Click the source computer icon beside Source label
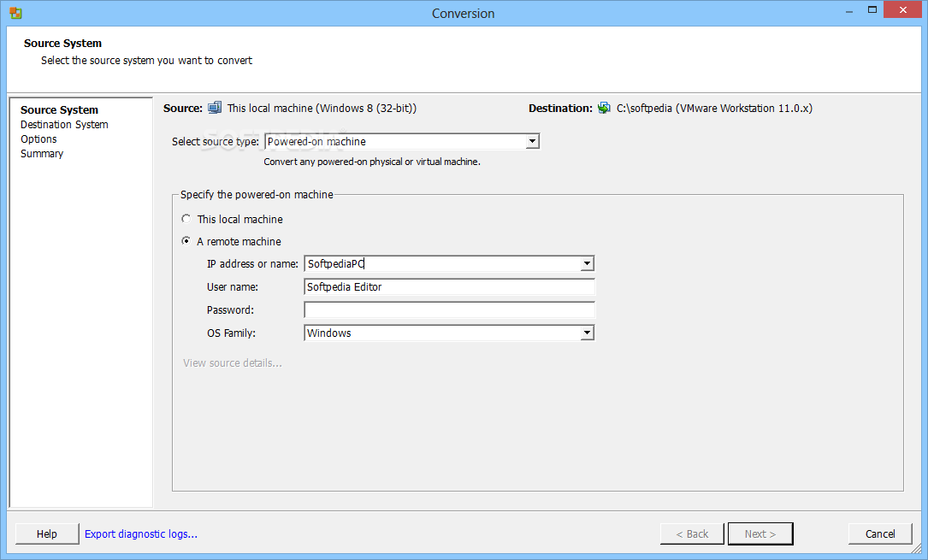The width and height of the screenshot is (928, 560). coord(215,108)
